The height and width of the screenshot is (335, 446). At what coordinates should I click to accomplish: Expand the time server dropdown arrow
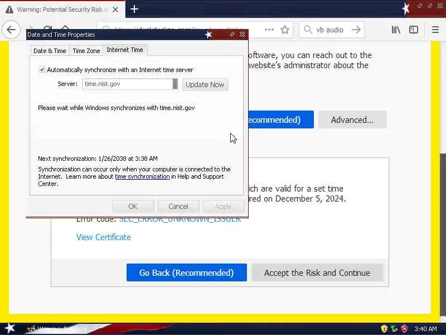tap(175, 84)
